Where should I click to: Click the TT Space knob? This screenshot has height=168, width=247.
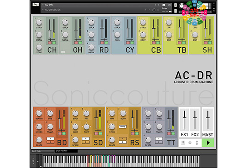(x=148, y=140)
